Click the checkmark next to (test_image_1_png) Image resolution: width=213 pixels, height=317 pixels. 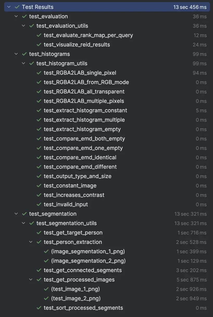46,289
